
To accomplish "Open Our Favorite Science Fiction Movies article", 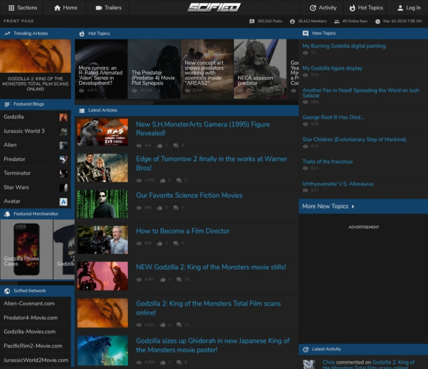I will click(189, 195).
